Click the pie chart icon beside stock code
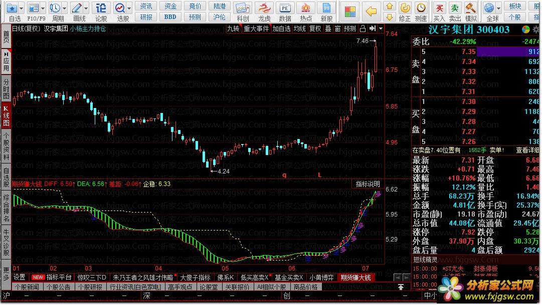Screen dimensions: 542x305 pos(526,29)
